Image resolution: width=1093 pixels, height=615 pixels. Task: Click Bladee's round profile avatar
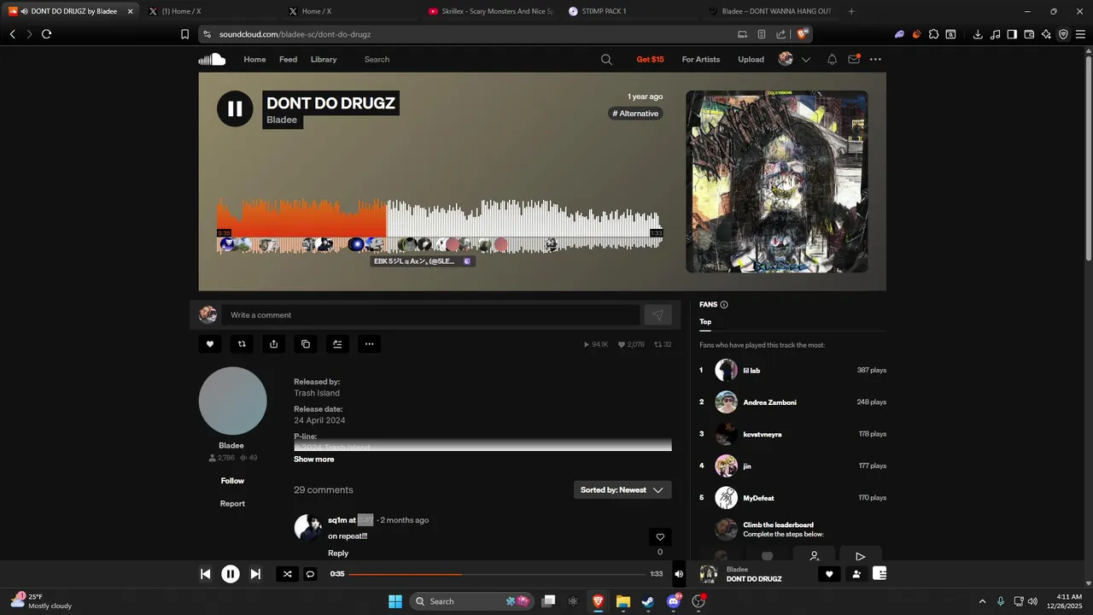click(232, 401)
